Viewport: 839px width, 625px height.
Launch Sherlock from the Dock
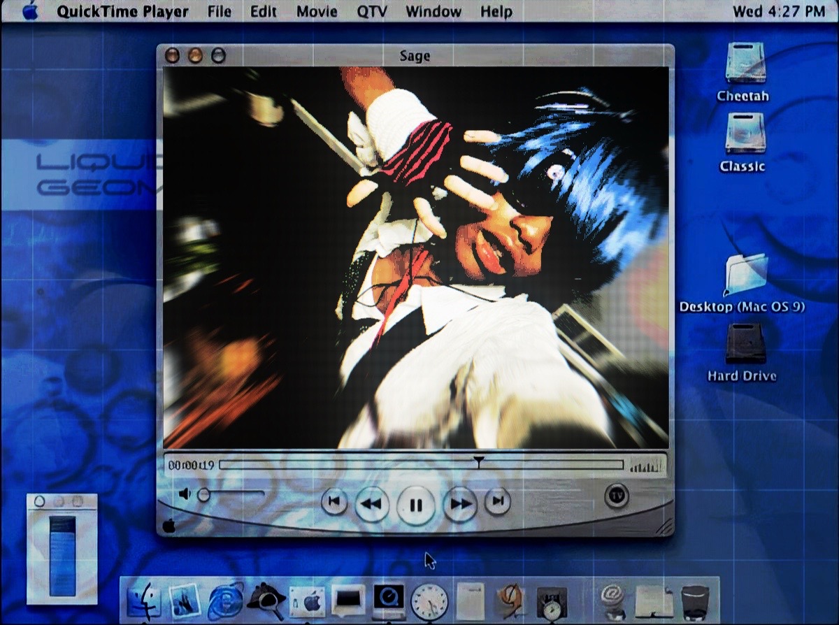[266, 600]
